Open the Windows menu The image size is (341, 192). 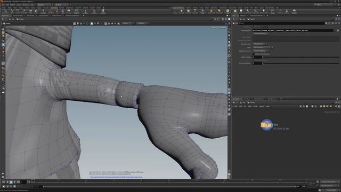(26, 5)
